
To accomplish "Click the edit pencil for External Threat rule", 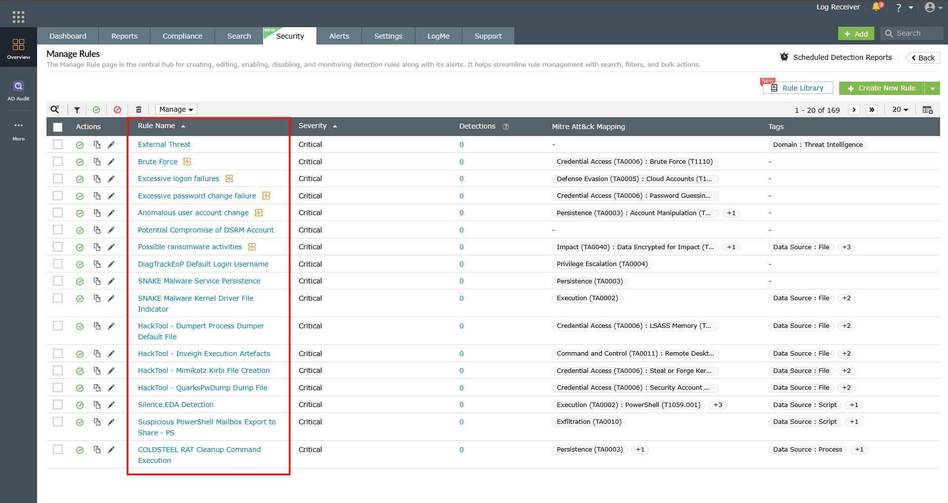I will (111, 144).
